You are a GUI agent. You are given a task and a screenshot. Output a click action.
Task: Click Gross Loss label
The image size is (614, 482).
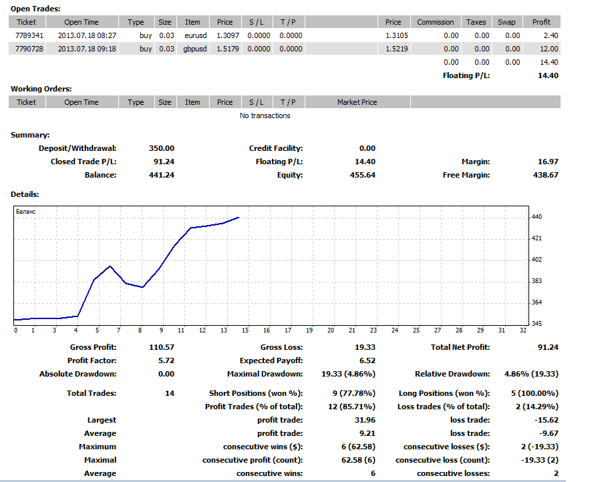[281, 347]
